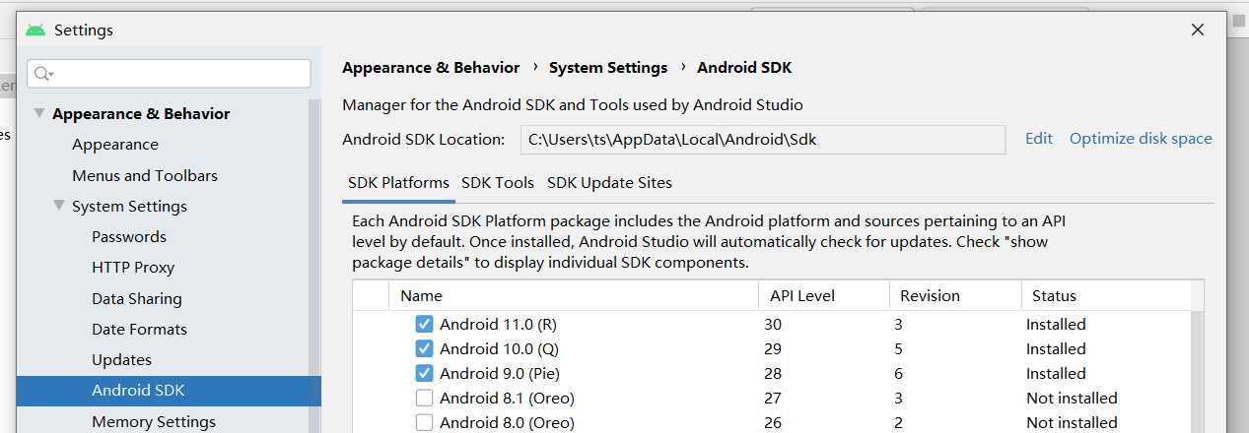This screenshot has width=1249, height=433.
Task: Select the Android 8.1 (Oreo) row name
Action: pos(507,398)
